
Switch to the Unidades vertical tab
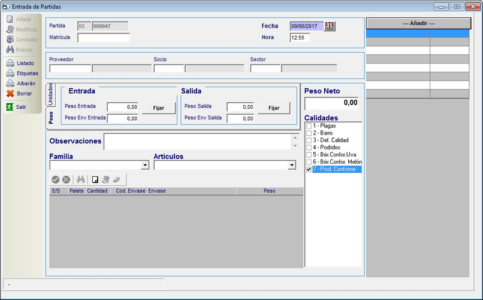(50, 94)
